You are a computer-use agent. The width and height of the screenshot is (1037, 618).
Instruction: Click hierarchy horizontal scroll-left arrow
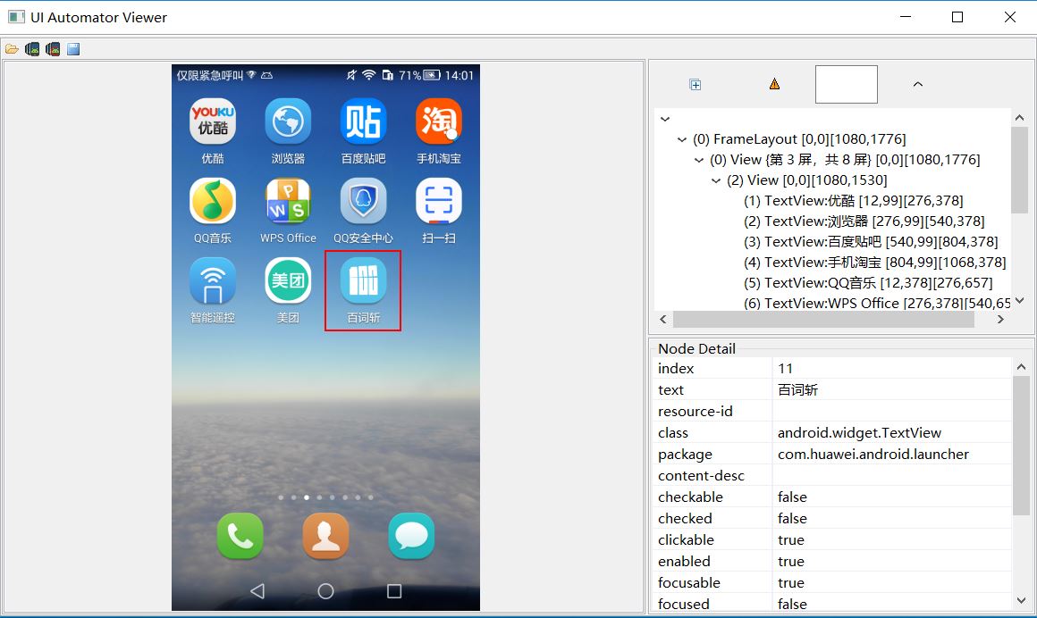click(663, 319)
